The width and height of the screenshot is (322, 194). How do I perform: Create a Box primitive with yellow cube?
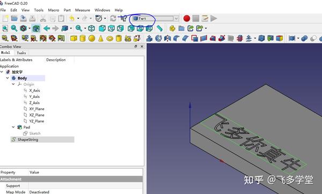(x=74, y=38)
